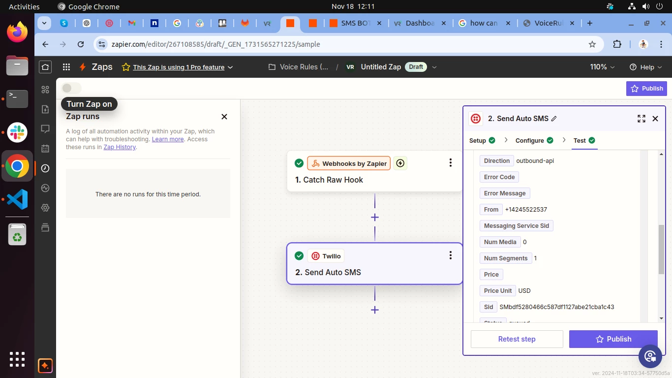Viewport: 672px width, 378px height.
Task: Switch to the SMS BOT browser tab
Action: pyautogui.click(x=355, y=23)
